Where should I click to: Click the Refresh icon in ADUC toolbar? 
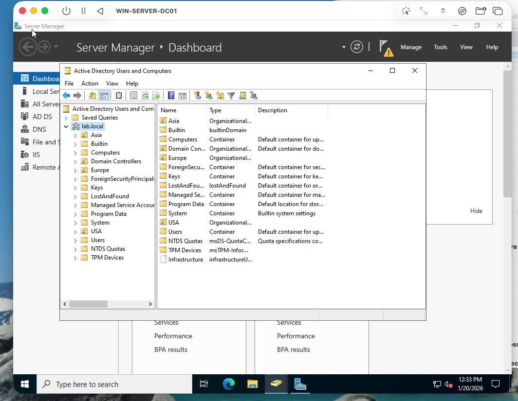coord(145,96)
